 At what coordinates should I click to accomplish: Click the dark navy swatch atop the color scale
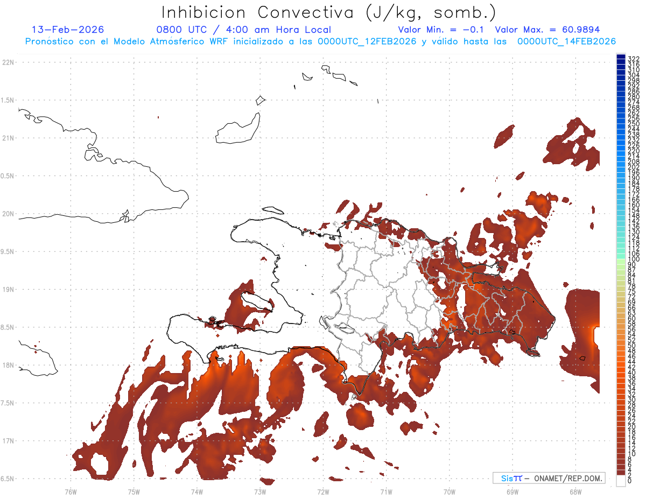pyautogui.click(x=621, y=57)
